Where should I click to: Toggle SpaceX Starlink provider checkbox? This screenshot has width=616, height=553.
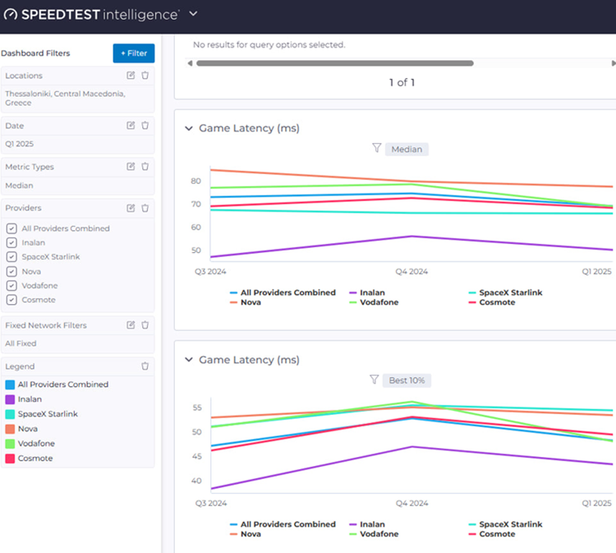pos(11,257)
